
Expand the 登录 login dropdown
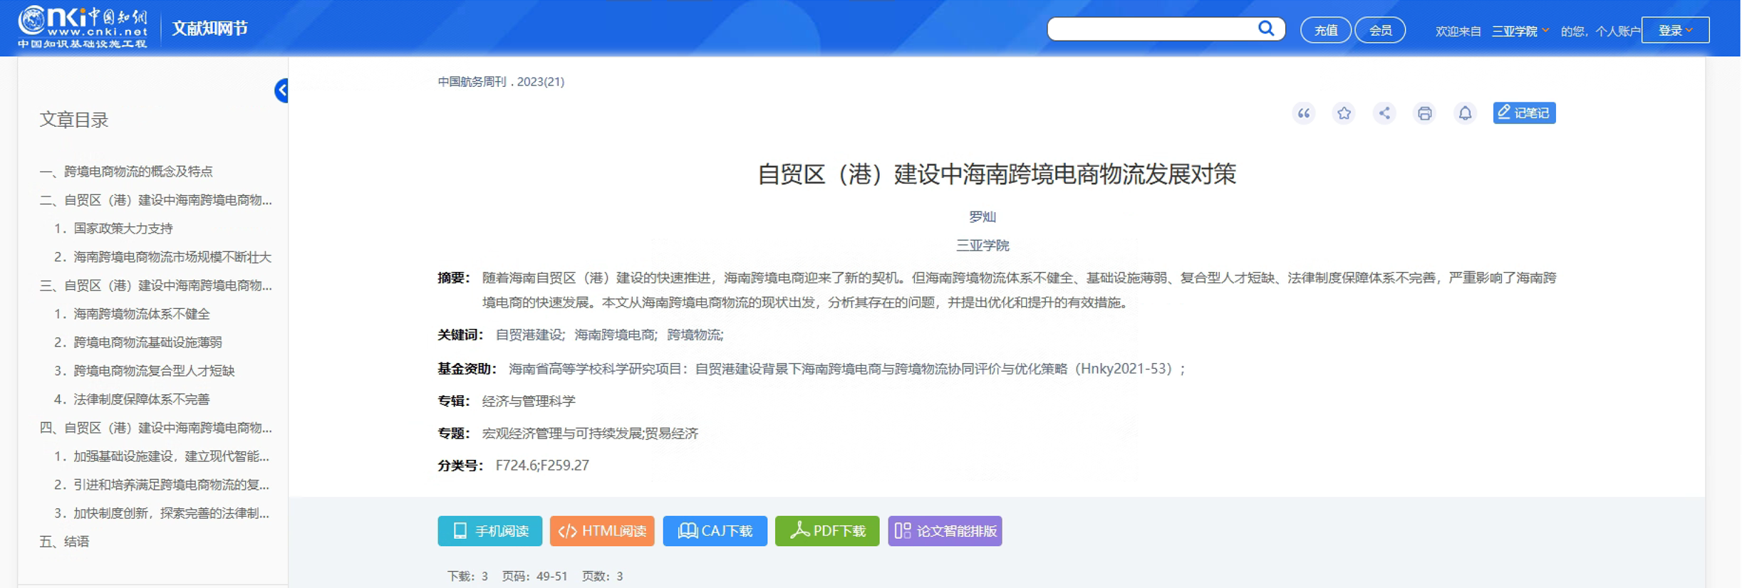pos(1674,30)
